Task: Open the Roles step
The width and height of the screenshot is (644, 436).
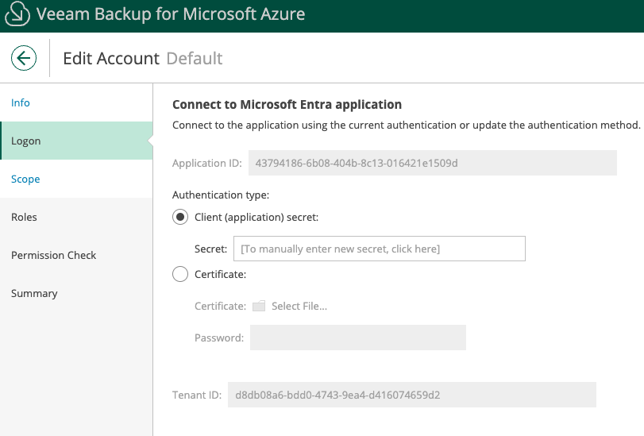Action: click(24, 217)
